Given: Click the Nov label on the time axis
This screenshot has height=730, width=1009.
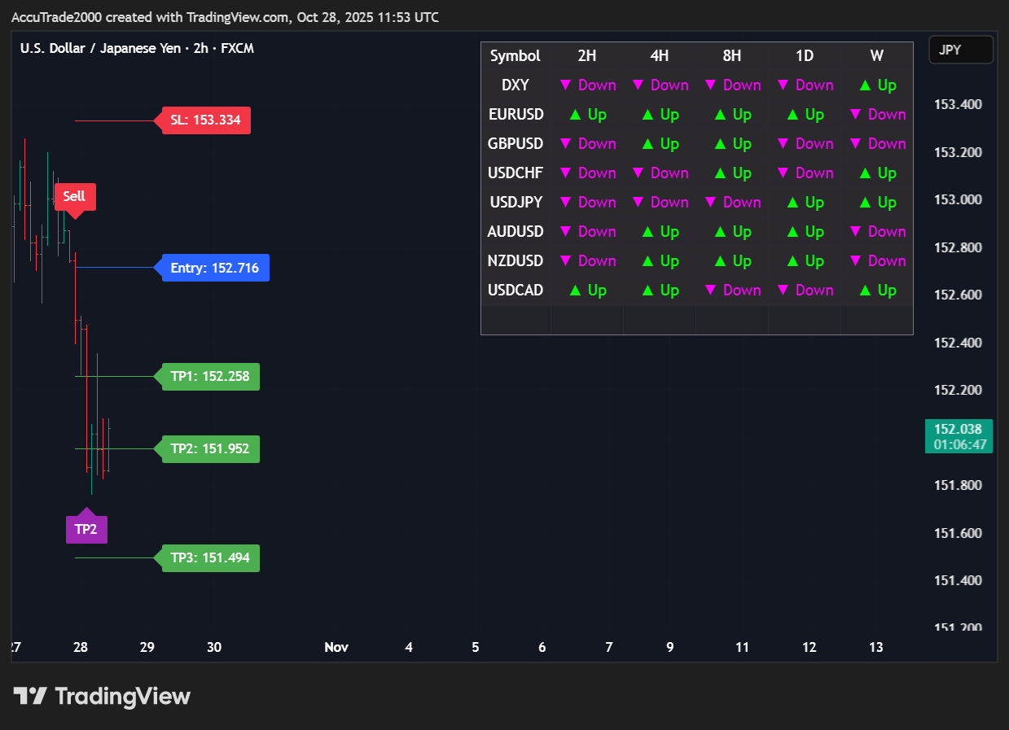Looking at the screenshot, I should (x=336, y=648).
